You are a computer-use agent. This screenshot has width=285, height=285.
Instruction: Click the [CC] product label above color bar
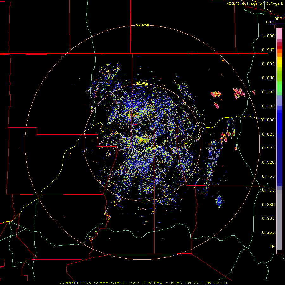tap(270, 22)
